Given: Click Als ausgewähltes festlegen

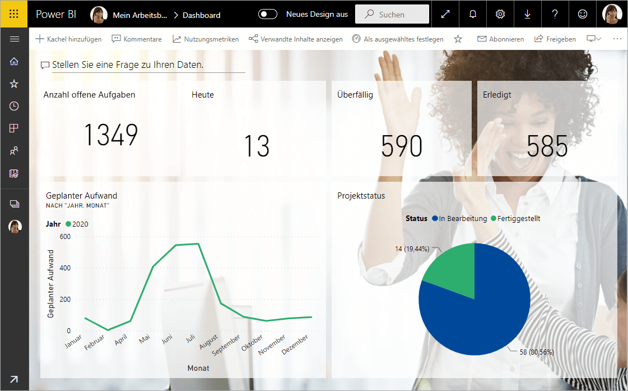Looking at the screenshot, I should pos(398,39).
